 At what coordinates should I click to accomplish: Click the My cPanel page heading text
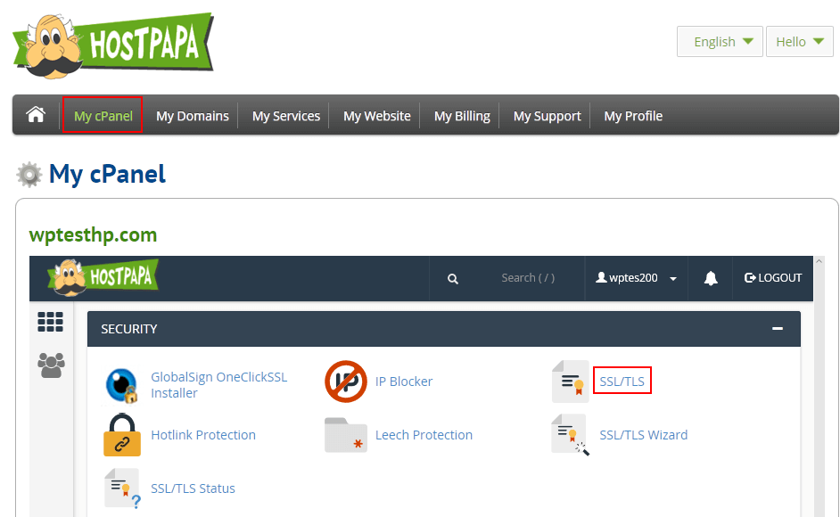tap(107, 175)
